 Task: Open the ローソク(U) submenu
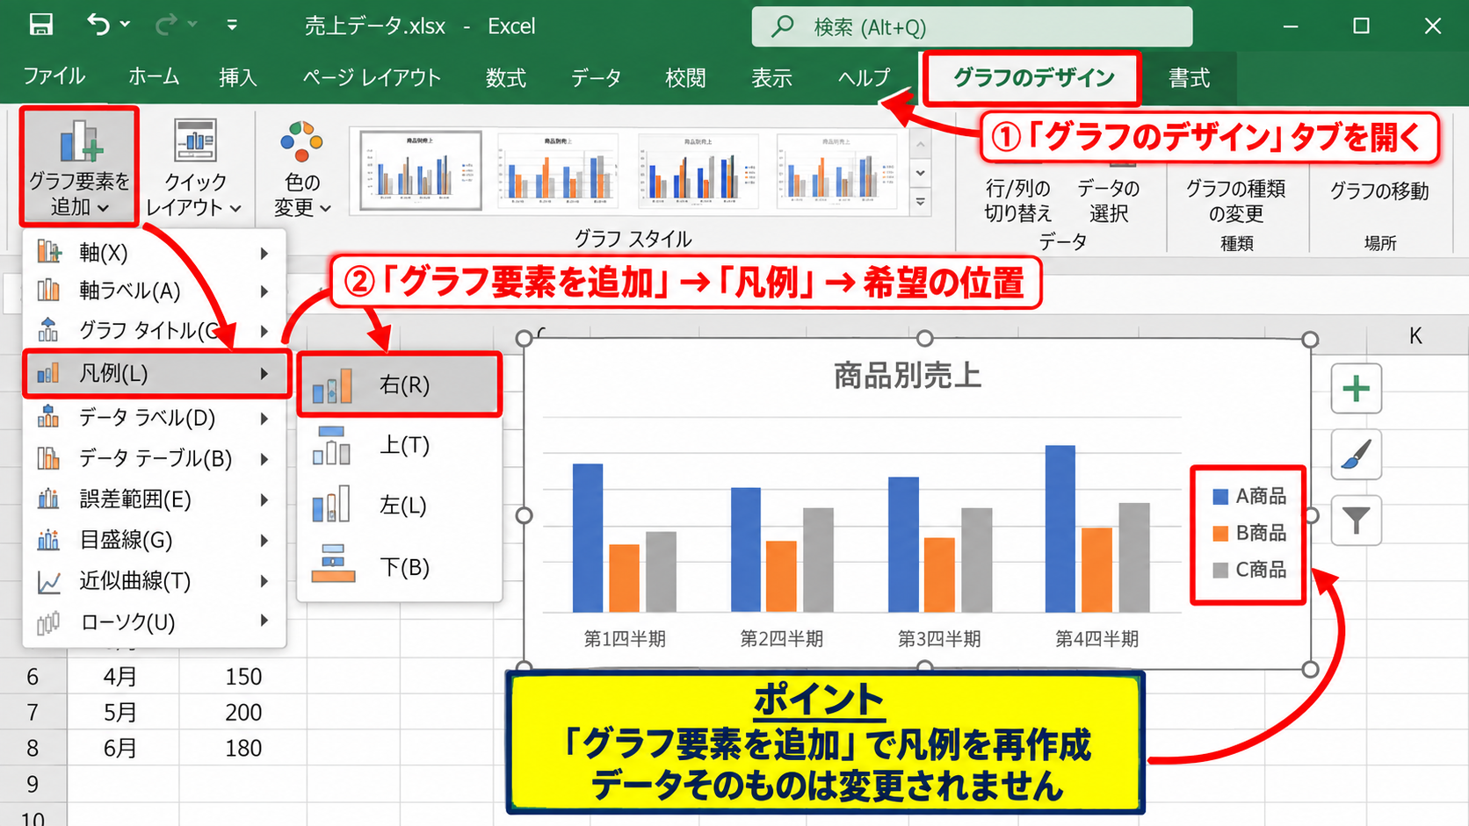tap(154, 621)
